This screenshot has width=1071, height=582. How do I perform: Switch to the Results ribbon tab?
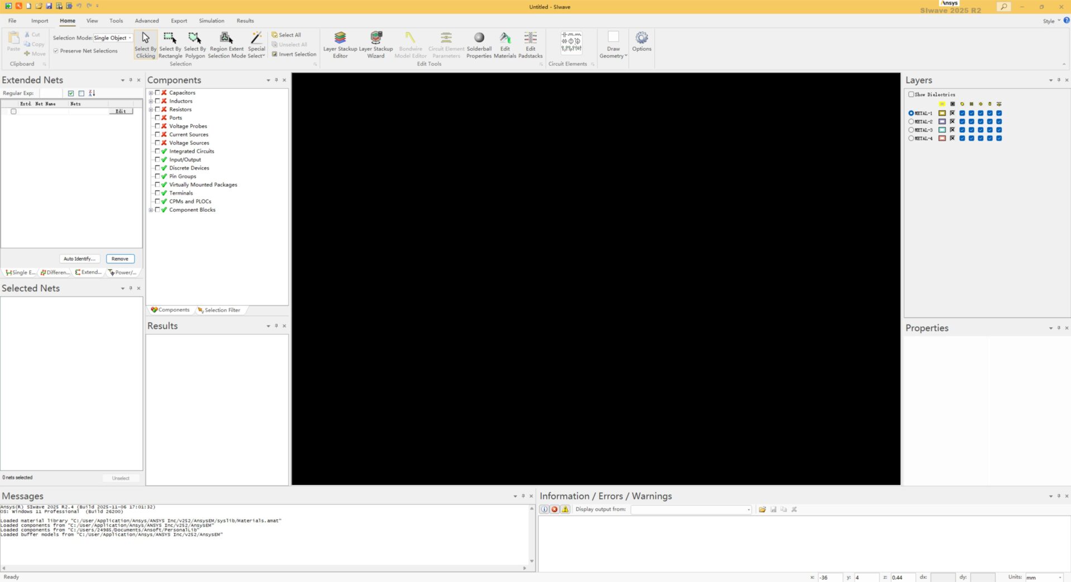pos(245,21)
